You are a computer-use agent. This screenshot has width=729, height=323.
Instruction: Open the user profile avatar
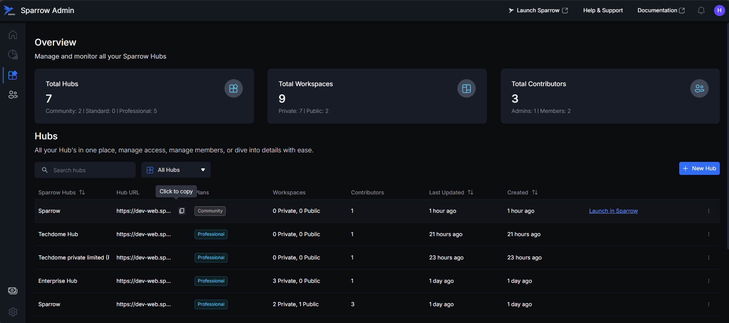click(719, 11)
